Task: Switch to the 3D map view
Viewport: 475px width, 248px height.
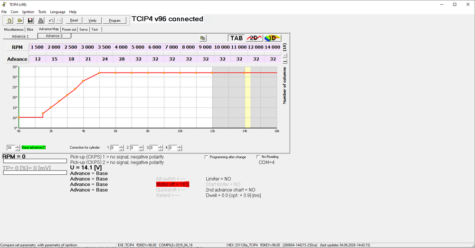Action: click(272, 38)
